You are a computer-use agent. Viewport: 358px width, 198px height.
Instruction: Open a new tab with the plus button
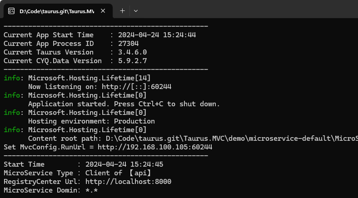pos(122,11)
